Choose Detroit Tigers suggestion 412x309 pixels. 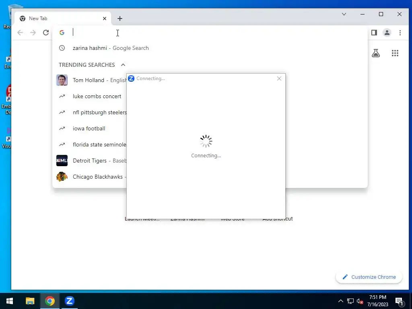pyautogui.click(x=90, y=161)
